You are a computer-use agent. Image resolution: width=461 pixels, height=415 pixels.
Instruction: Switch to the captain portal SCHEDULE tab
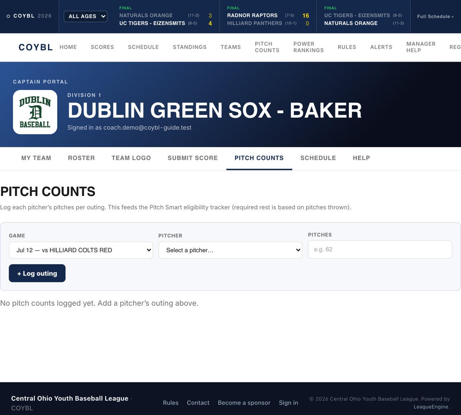pyautogui.click(x=318, y=158)
